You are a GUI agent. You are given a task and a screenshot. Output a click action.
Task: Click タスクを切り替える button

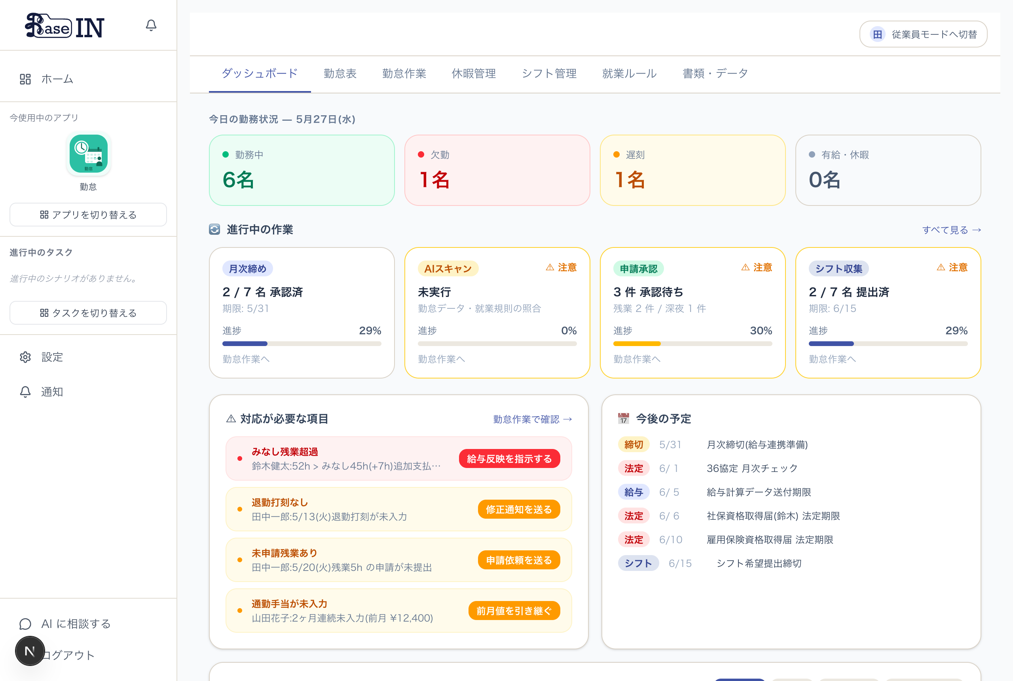88,313
